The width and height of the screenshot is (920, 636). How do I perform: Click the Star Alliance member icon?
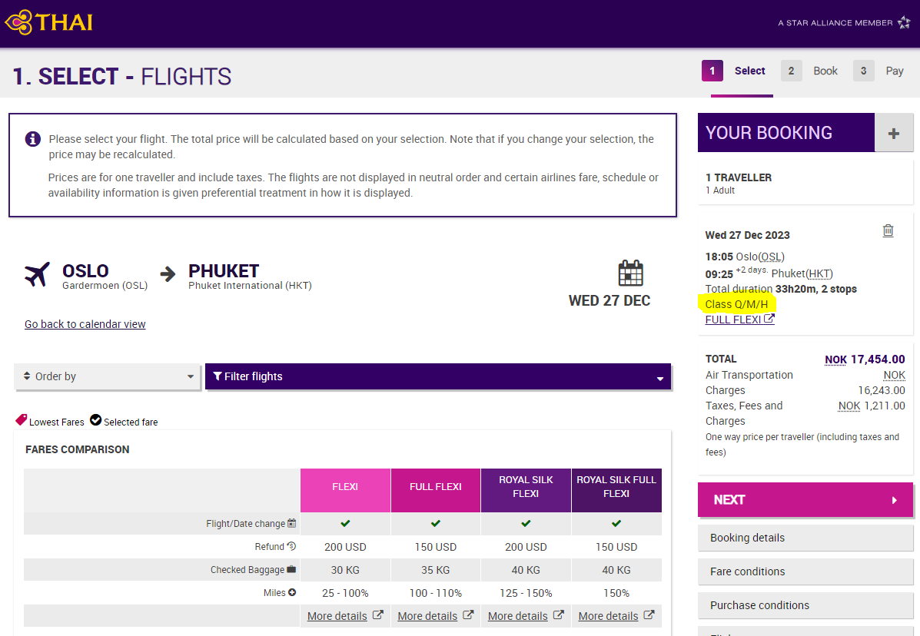pos(904,22)
